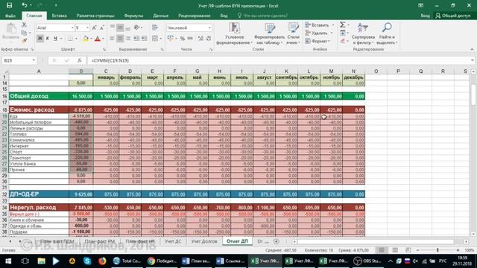Increase decimal places
The height and width of the screenshot is (268, 477).
(200, 39)
